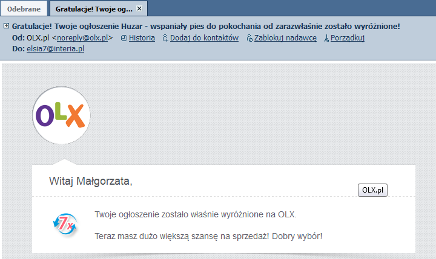Click the 7x promotion icon
Viewport: 436px width, 259px height.
(x=65, y=224)
